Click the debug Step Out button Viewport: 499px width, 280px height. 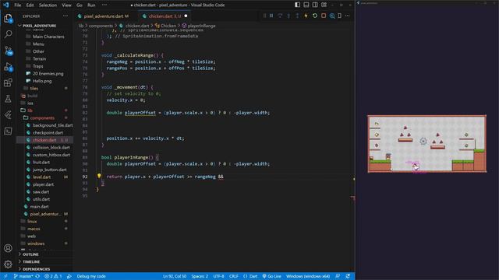click(297, 16)
